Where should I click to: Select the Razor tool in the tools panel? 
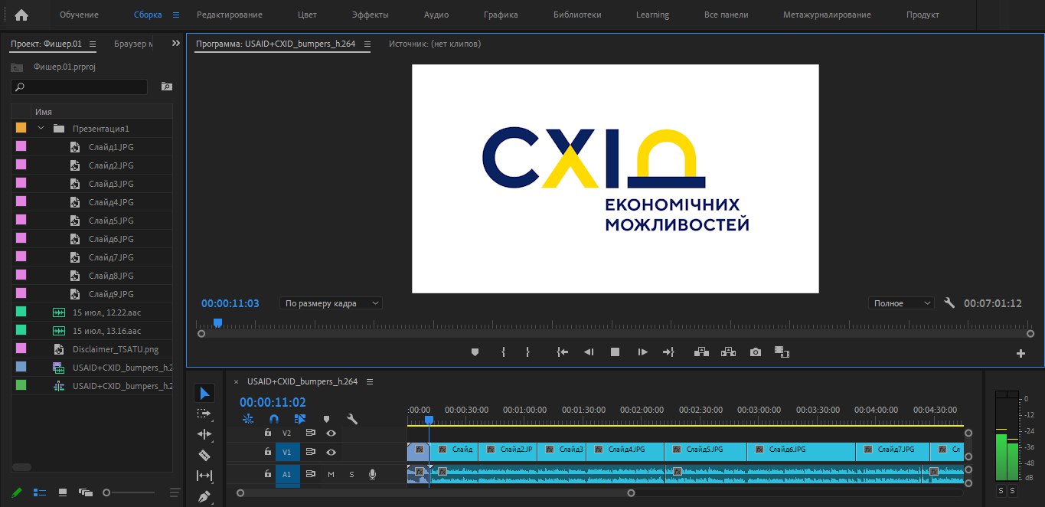coord(204,455)
